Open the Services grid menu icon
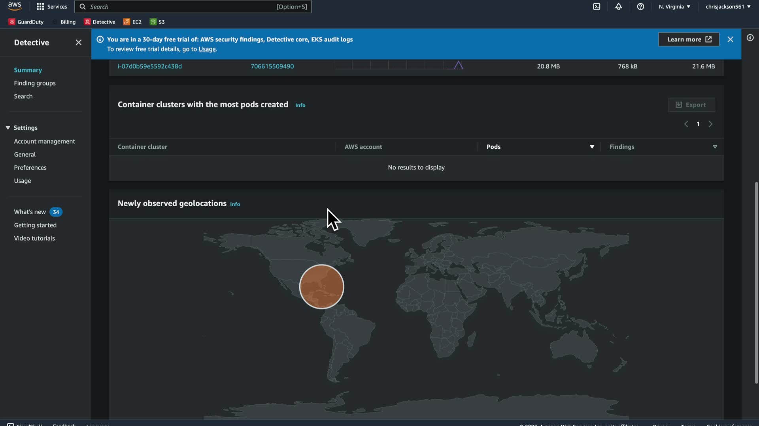Screen dimensions: 759x426 (40, 7)
